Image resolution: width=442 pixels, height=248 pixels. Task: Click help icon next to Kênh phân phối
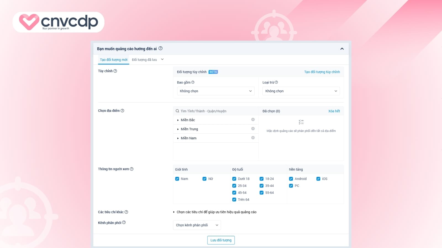click(124, 222)
